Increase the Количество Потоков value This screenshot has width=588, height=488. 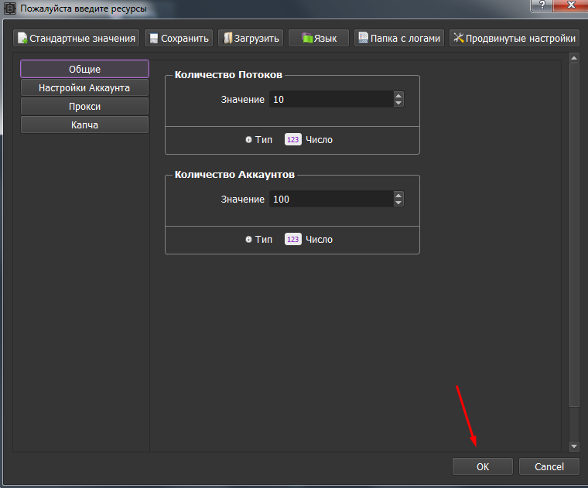(398, 96)
